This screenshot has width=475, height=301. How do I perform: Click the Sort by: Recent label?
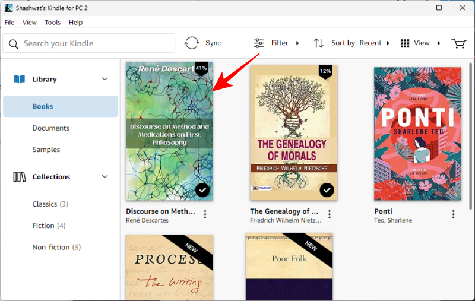click(356, 43)
